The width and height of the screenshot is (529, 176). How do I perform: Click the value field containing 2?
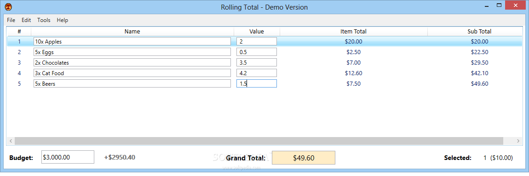pos(257,41)
